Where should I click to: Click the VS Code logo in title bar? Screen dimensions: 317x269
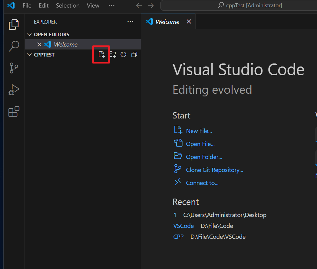[11, 5]
